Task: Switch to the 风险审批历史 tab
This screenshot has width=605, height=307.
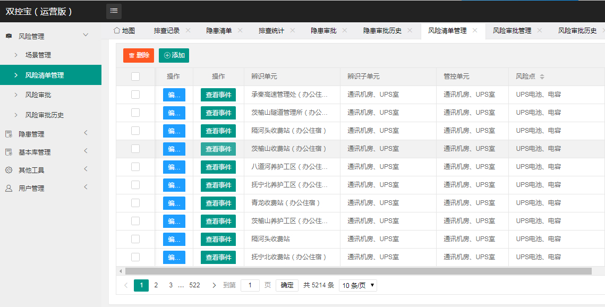Action: tap(577, 30)
